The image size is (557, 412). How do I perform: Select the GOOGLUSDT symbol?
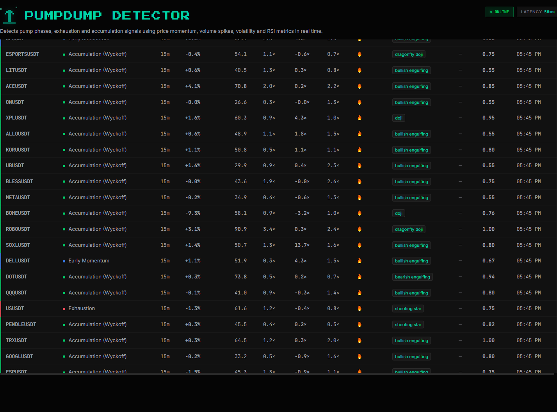[x=20, y=357]
